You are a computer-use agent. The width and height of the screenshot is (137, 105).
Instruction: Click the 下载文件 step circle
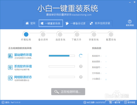tap(77, 34)
